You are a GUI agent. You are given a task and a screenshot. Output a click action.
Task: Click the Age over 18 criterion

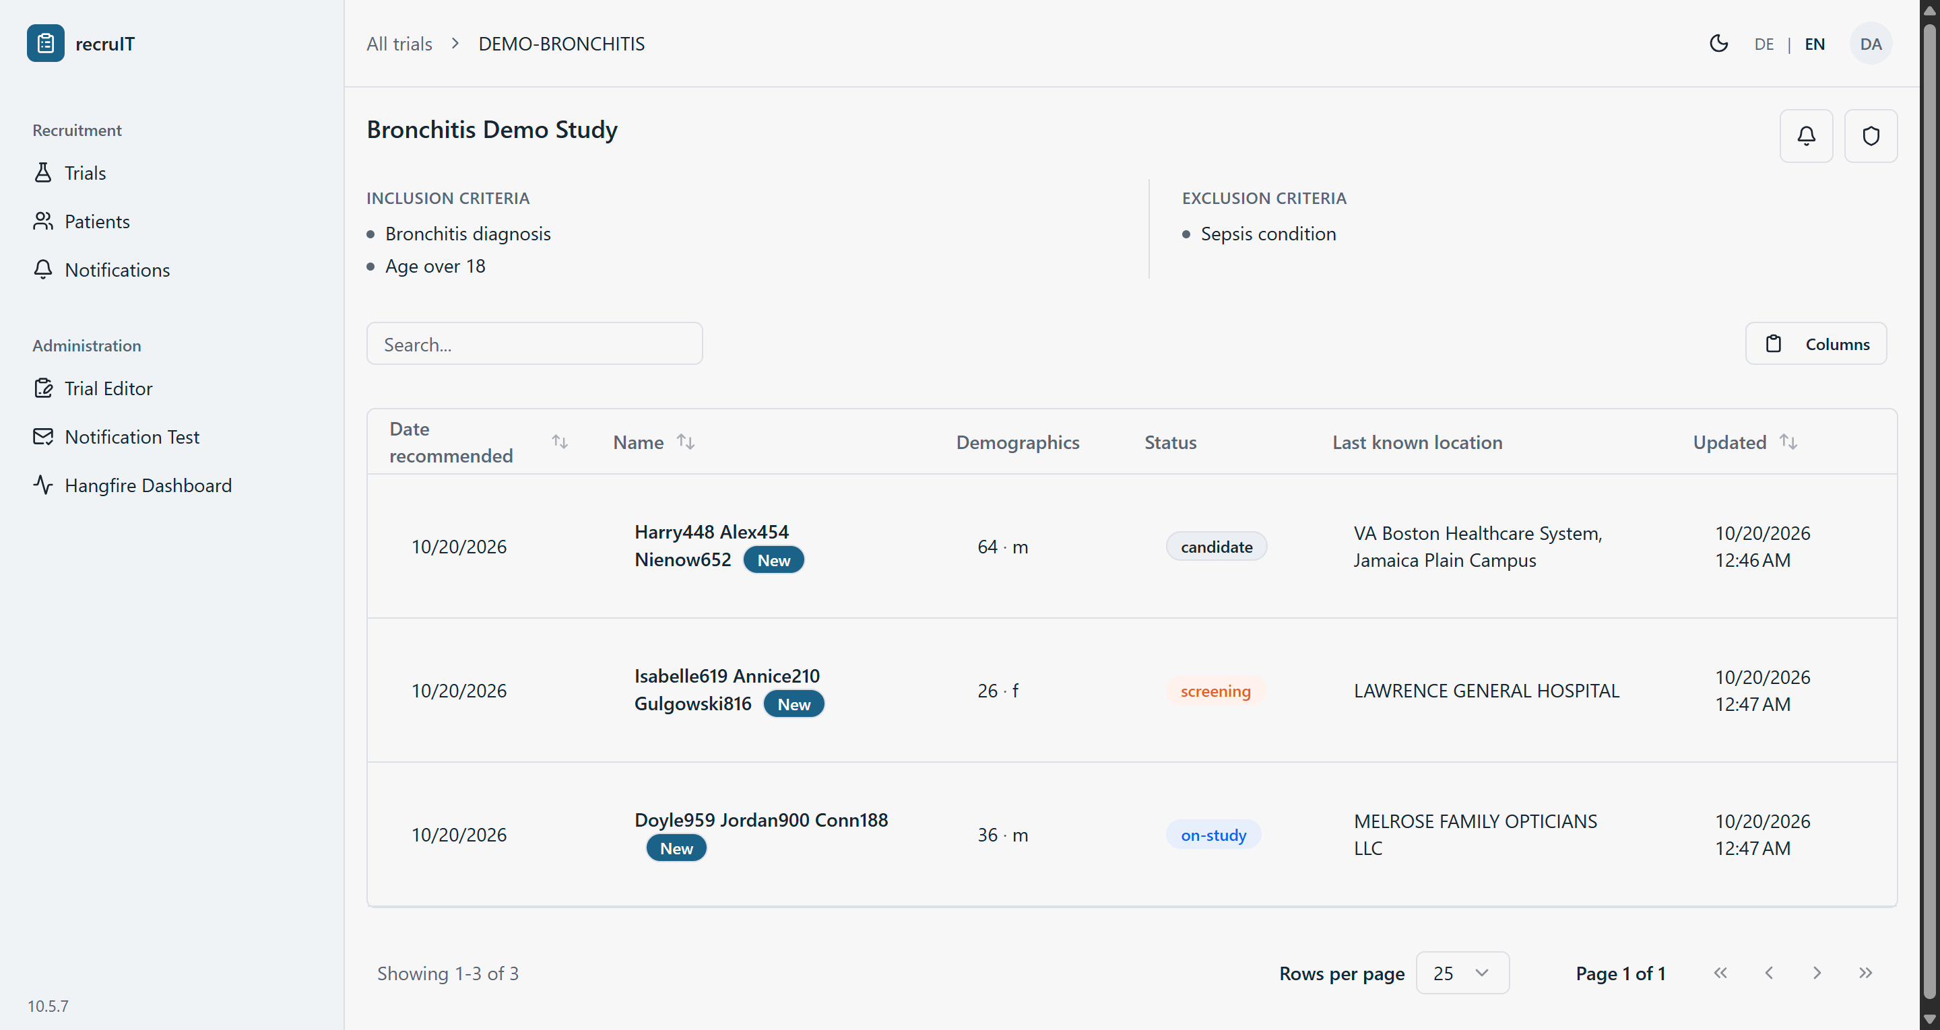(x=435, y=266)
